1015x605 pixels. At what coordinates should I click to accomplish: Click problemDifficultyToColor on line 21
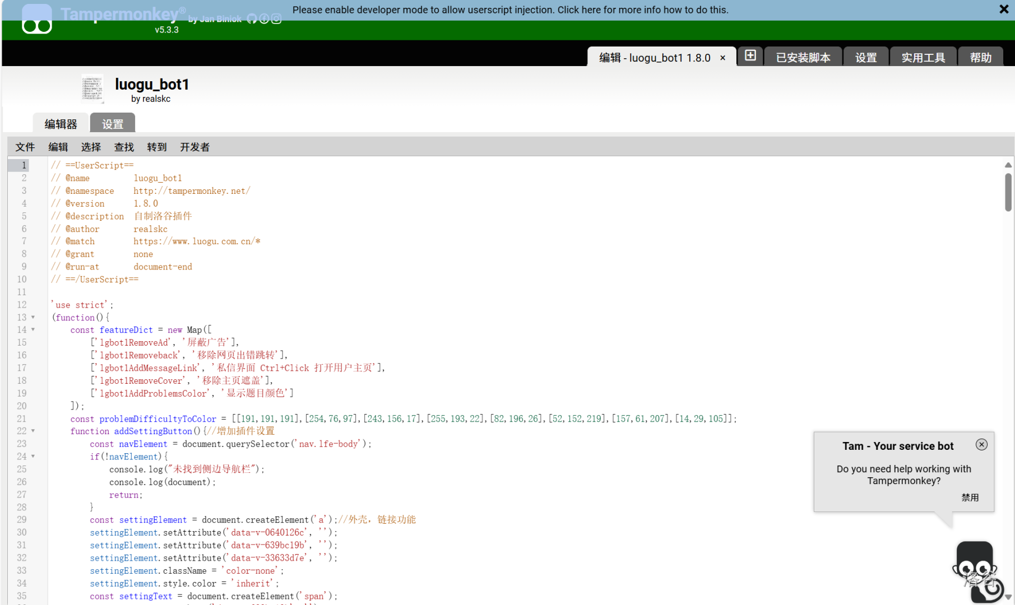[x=157, y=419]
